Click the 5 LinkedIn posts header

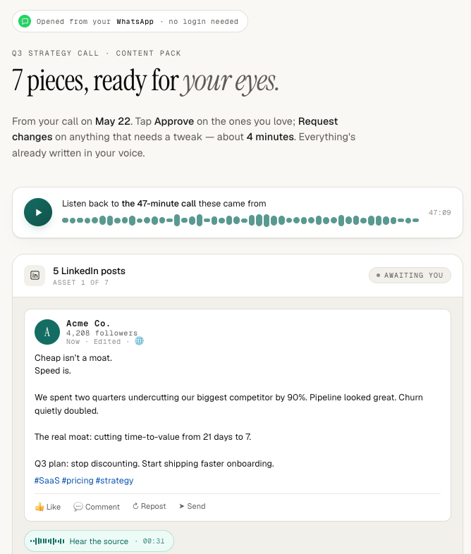click(x=89, y=271)
